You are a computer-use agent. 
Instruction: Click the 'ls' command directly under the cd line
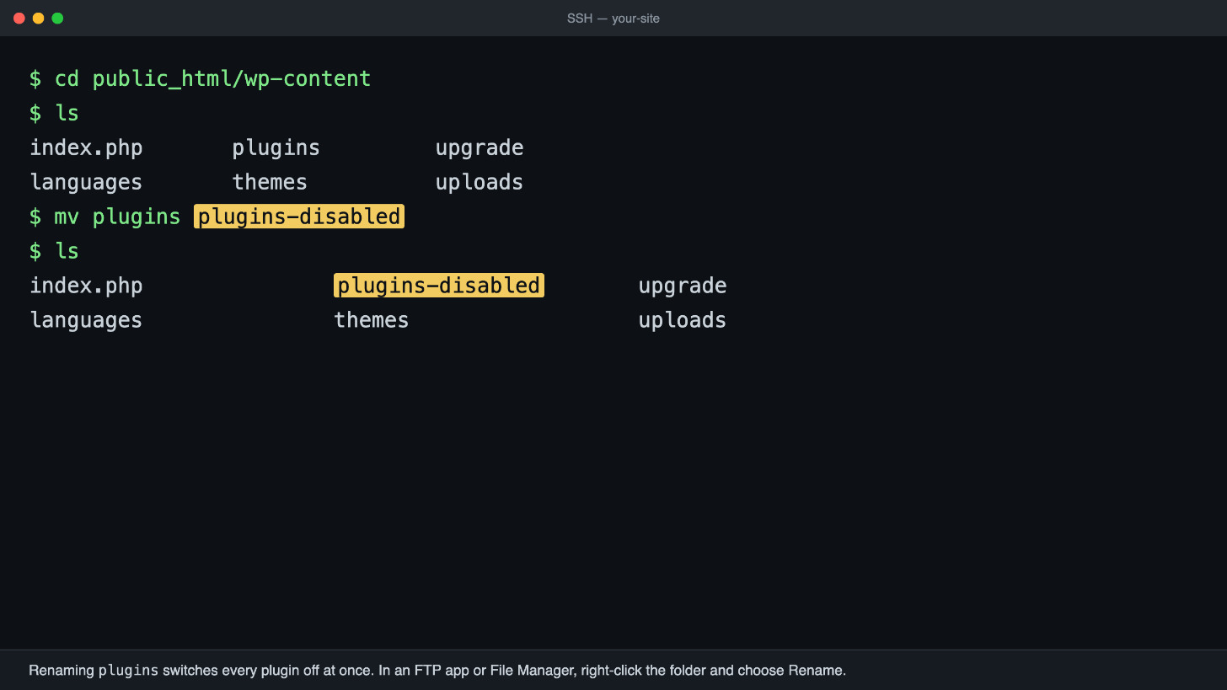point(67,113)
